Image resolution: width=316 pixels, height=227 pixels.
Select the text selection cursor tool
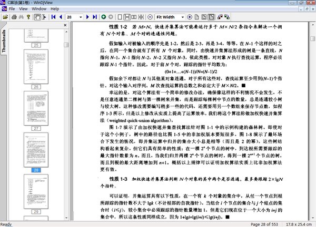pos(44,17)
